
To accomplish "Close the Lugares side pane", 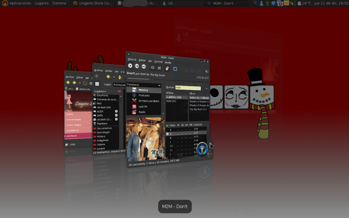I will (x=119, y=92).
